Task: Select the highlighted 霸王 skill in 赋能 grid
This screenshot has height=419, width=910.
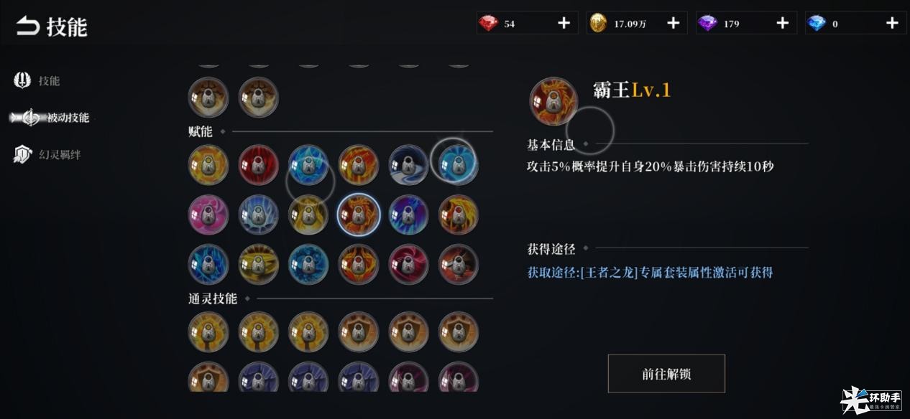Action: (358, 215)
